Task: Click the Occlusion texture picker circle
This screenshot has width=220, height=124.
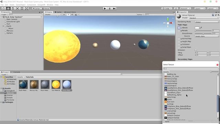Action: point(181,44)
